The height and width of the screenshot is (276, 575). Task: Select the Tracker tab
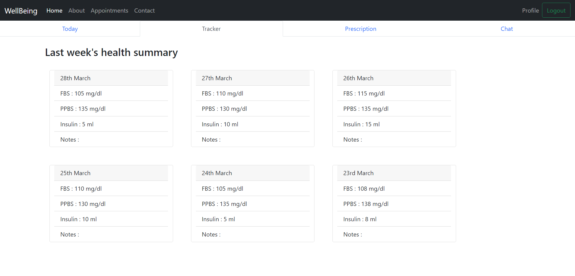(x=211, y=29)
